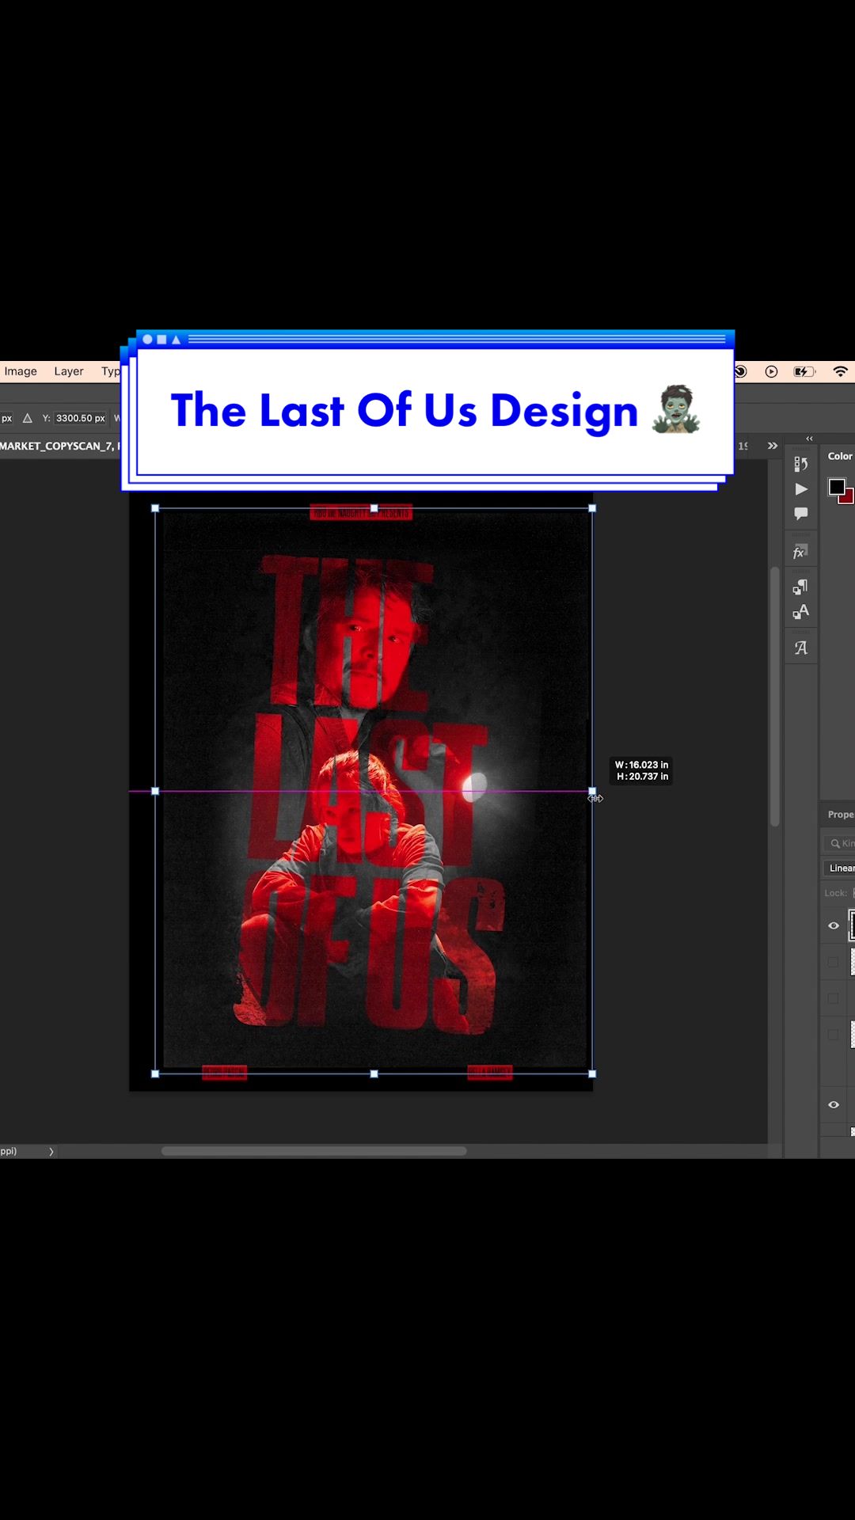Click the battery charging icon in menu bar
Screen dimensions: 855x1520
click(804, 371)
